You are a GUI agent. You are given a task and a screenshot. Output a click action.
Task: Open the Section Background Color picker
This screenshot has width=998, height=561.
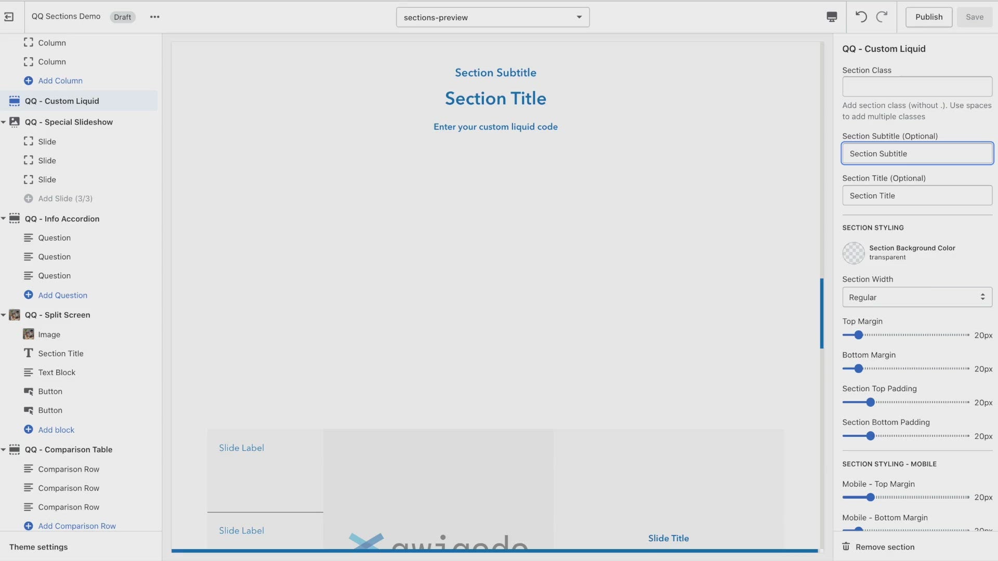click(x=853, y=253)
